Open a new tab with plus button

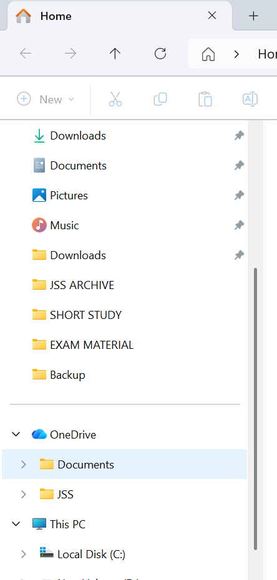click(x=253, y=16)
